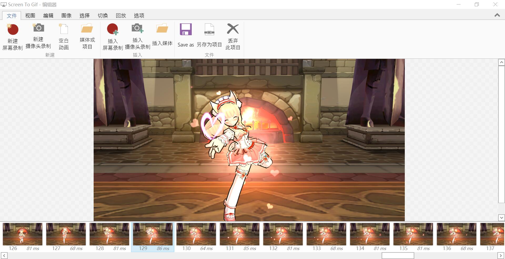Click the frame preview image
Image resolution: width=505 pixels, height=259 pixels.
[x=249, y=140]
